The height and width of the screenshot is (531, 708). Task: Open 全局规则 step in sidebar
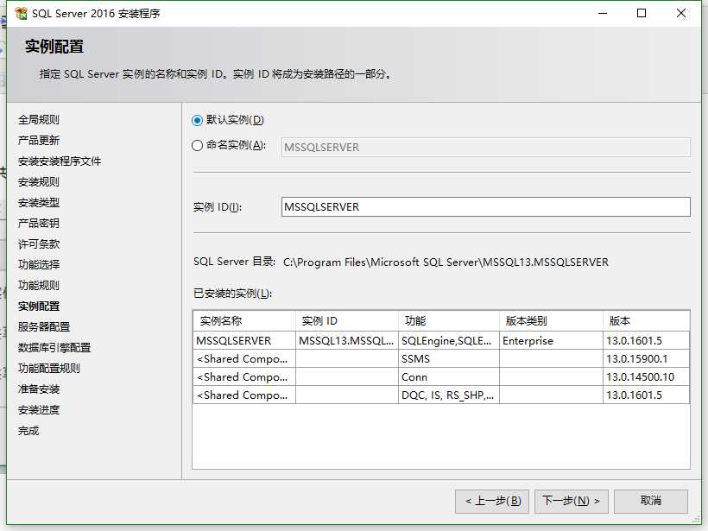[x=39, y=120]
